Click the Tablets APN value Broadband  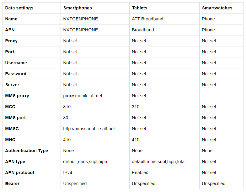[142, 30]
